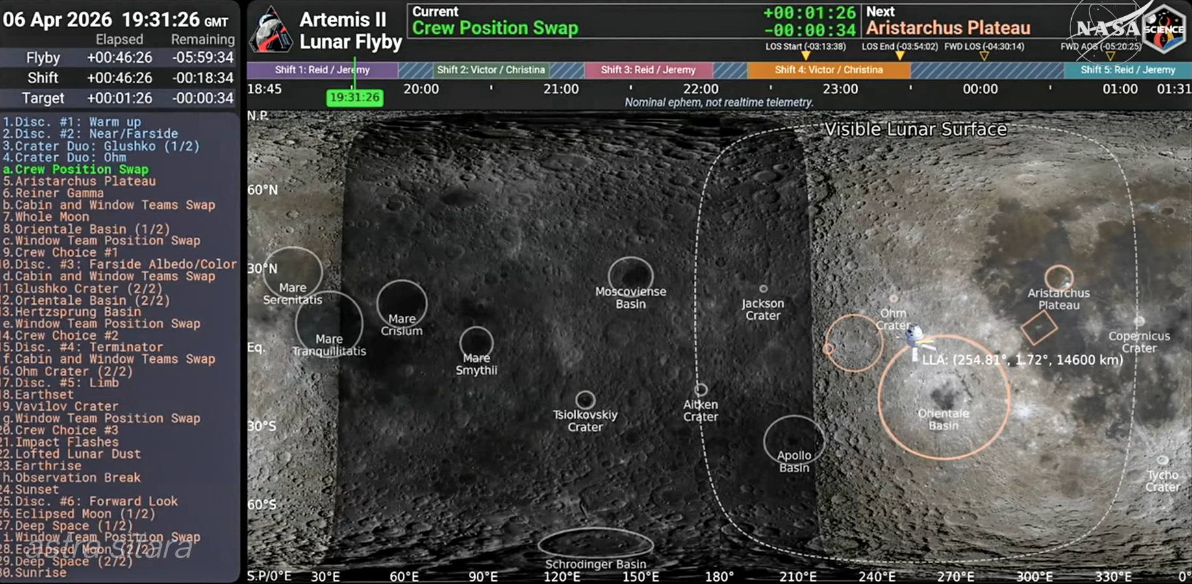
Task: Click the Mare Crisium circle
Action: coord(402,303)
